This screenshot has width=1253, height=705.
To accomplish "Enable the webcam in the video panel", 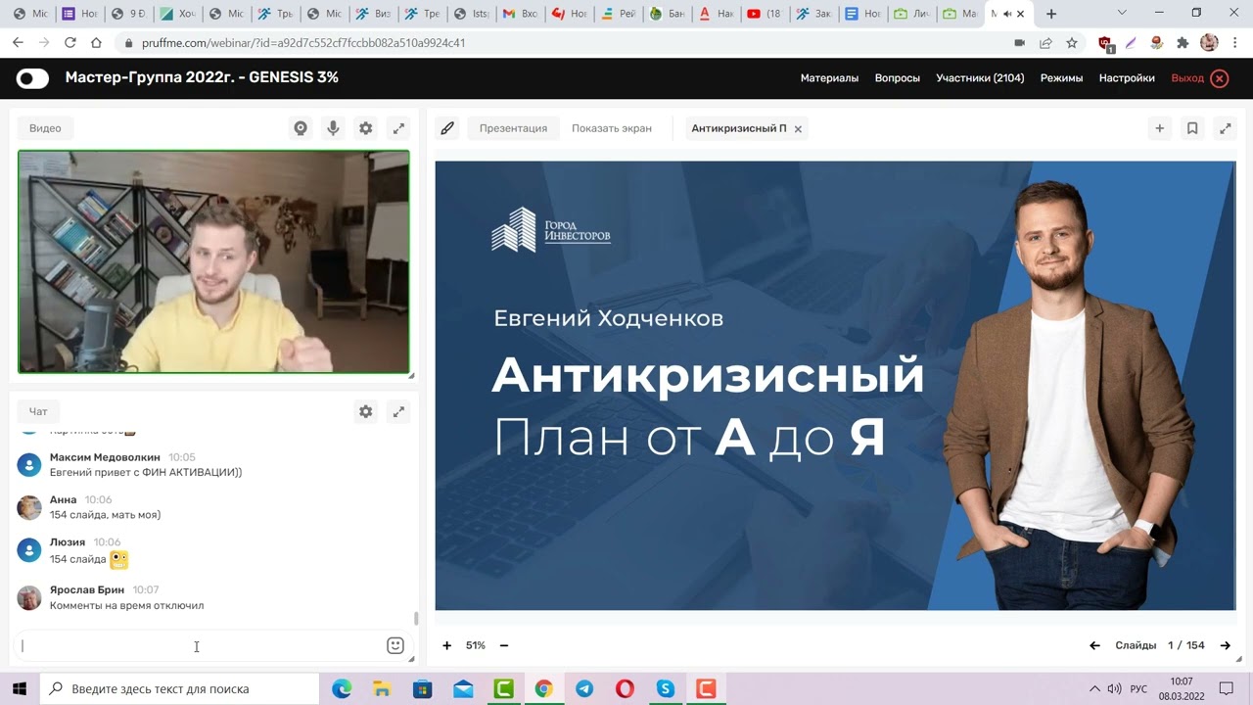I will (301, 127).
